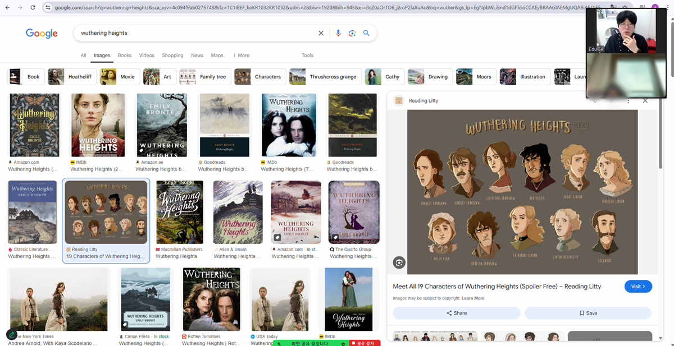Open the Canon Press book thumbnail

click(x=145, y=299)
